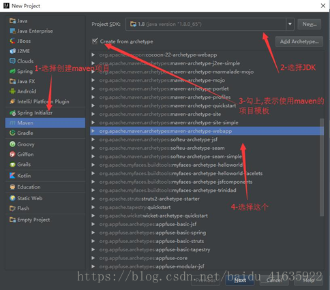Expand cocoon-22-archetype-webapp node
This screenshot has height=290, width=330.
click(x=93, y=54)
